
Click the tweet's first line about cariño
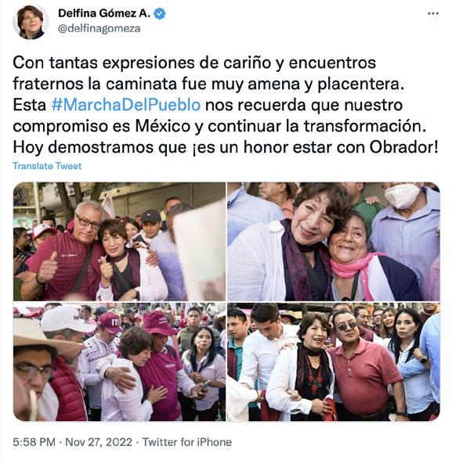tap(194, 63)
